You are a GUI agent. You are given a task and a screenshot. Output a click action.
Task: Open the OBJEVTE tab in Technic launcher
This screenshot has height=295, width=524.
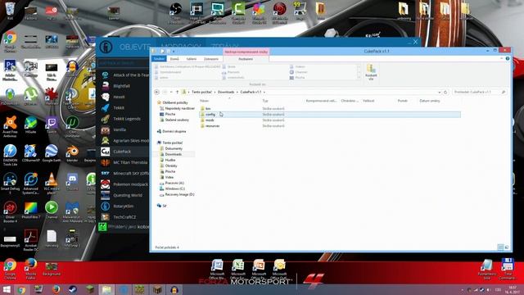135,48
